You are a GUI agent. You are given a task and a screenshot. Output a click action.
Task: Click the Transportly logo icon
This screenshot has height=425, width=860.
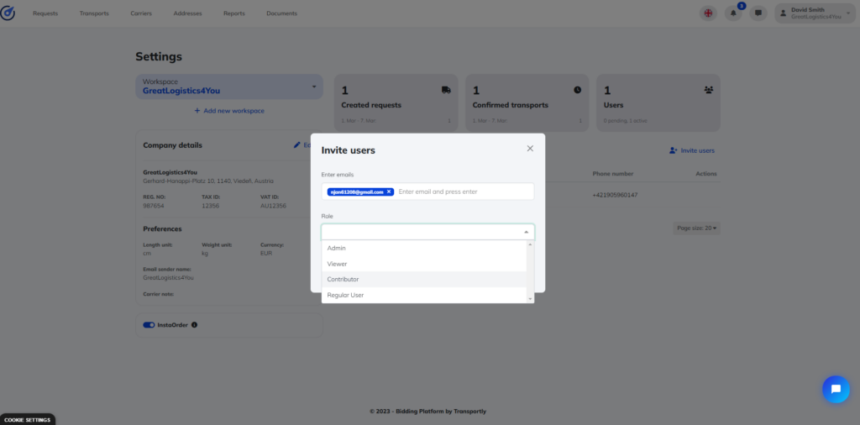coord(8,13)
